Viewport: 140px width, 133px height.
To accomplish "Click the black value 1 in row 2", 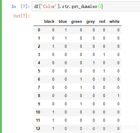I will pyautogui.click(x=53, y=46).
